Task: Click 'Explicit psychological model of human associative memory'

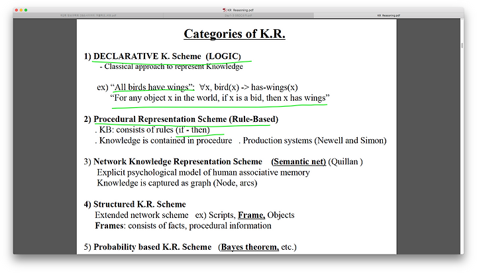Action: (x=203, y=172)
